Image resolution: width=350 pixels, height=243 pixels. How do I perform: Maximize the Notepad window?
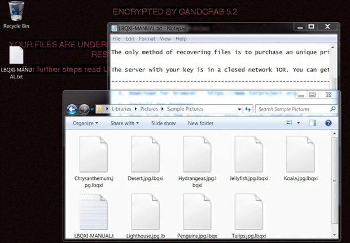[312, 27]
